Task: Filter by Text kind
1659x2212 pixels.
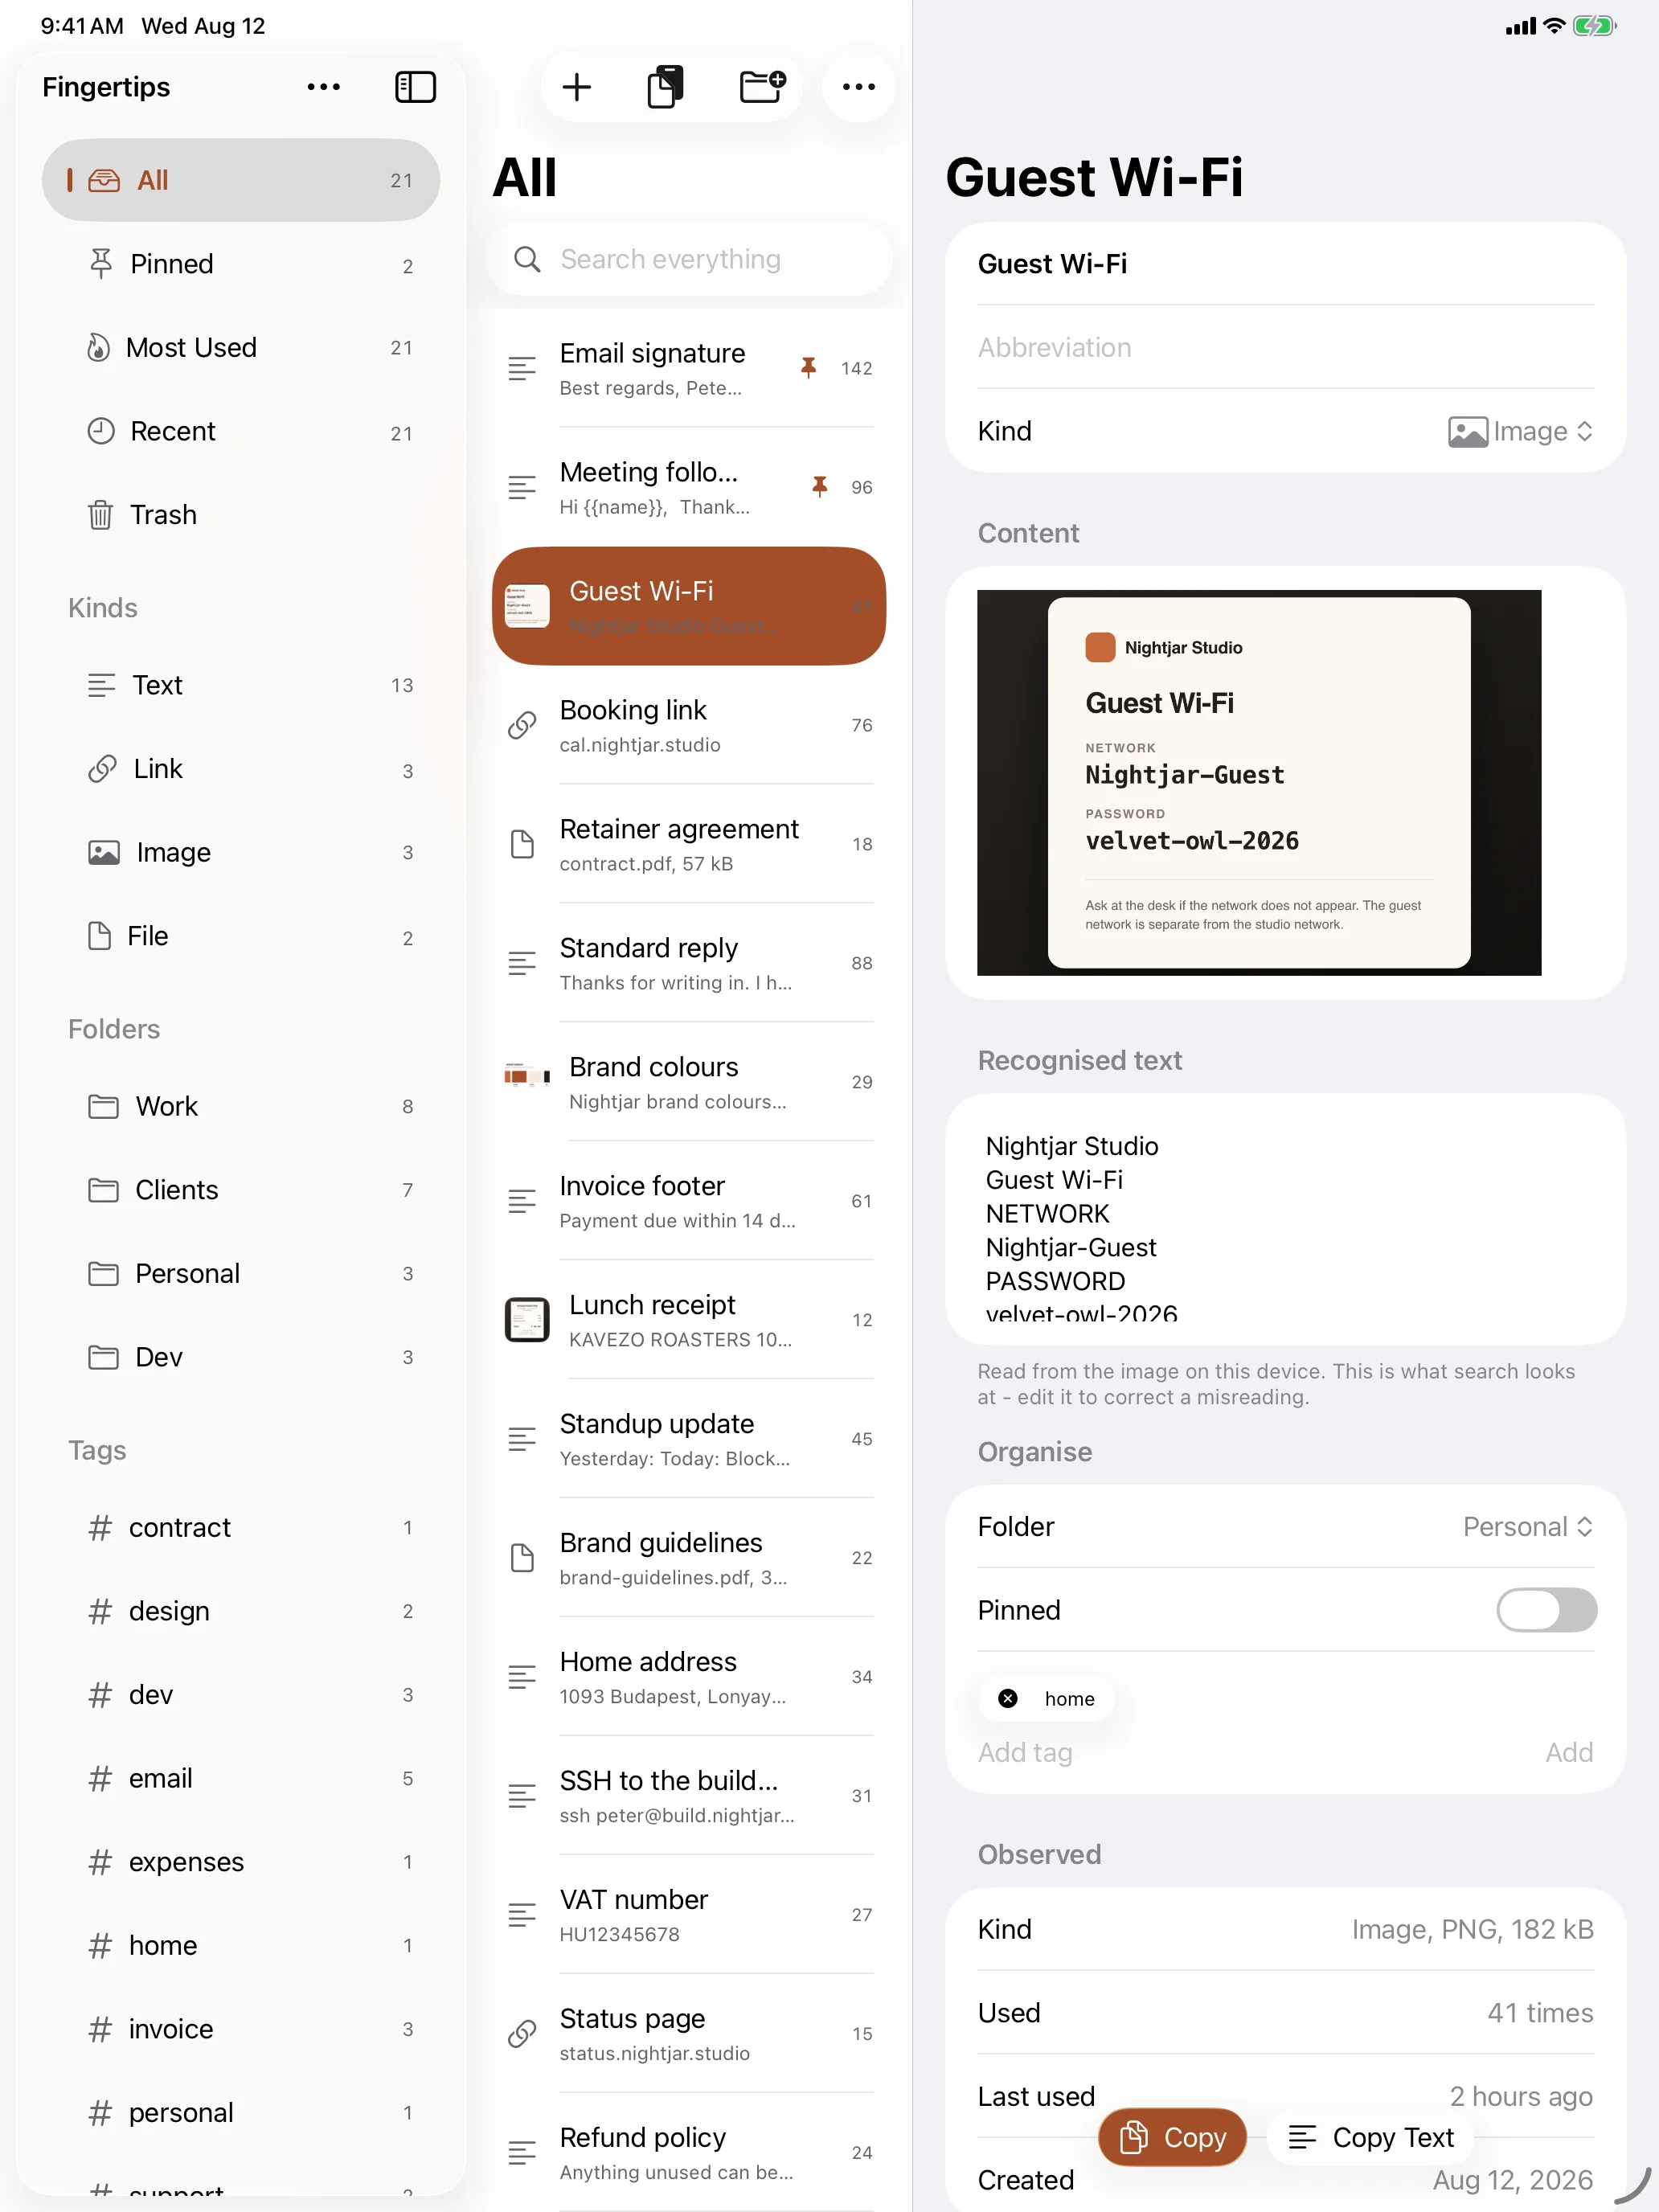Action: point(240,685)
